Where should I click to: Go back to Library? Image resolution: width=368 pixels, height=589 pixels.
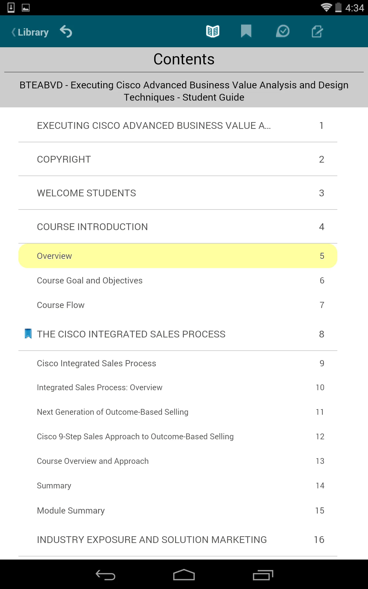point(30,32)
